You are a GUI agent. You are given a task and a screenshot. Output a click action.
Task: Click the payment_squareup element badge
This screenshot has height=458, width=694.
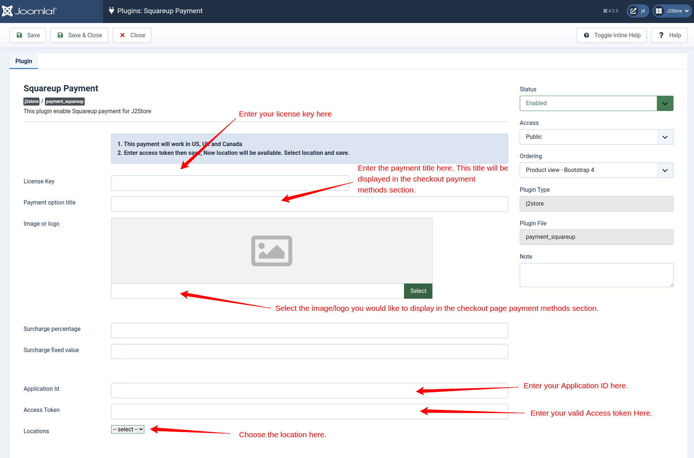pyautogui.click(x=65, y=102)
